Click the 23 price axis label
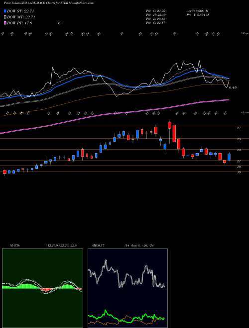Viewport: 249px width, 328px height. click(239, 150)
